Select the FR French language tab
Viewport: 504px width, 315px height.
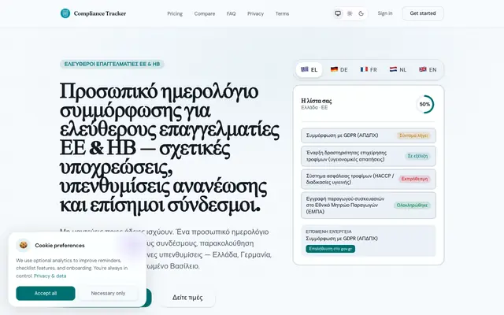click(369, 69)
